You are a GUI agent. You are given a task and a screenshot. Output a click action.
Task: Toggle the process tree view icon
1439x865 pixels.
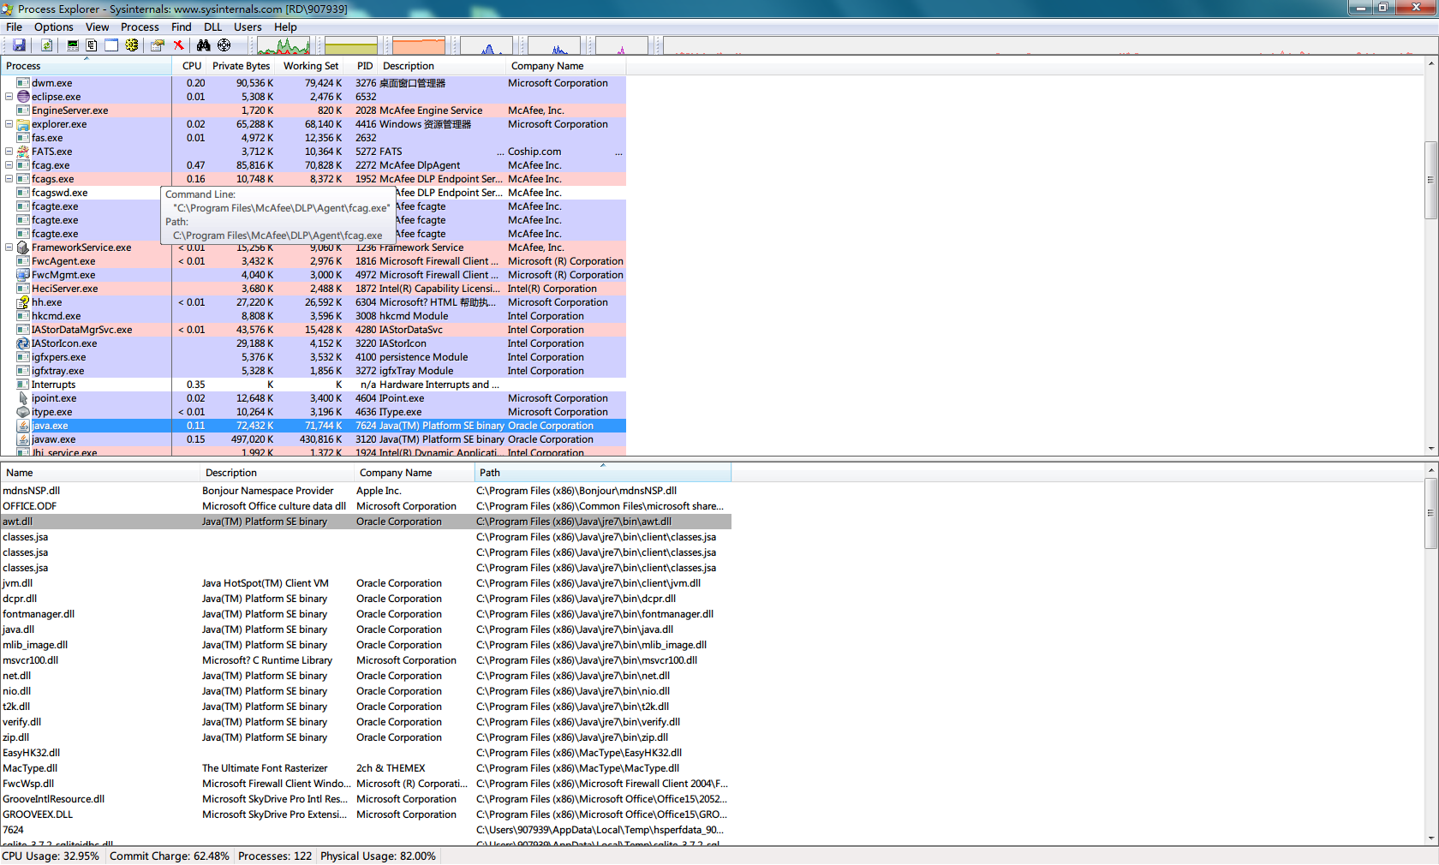point(92,45)
